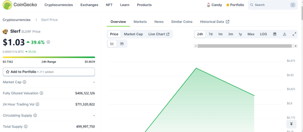
Task: Click Circulating Supply info icon
Action: click(x=35, y=115)
